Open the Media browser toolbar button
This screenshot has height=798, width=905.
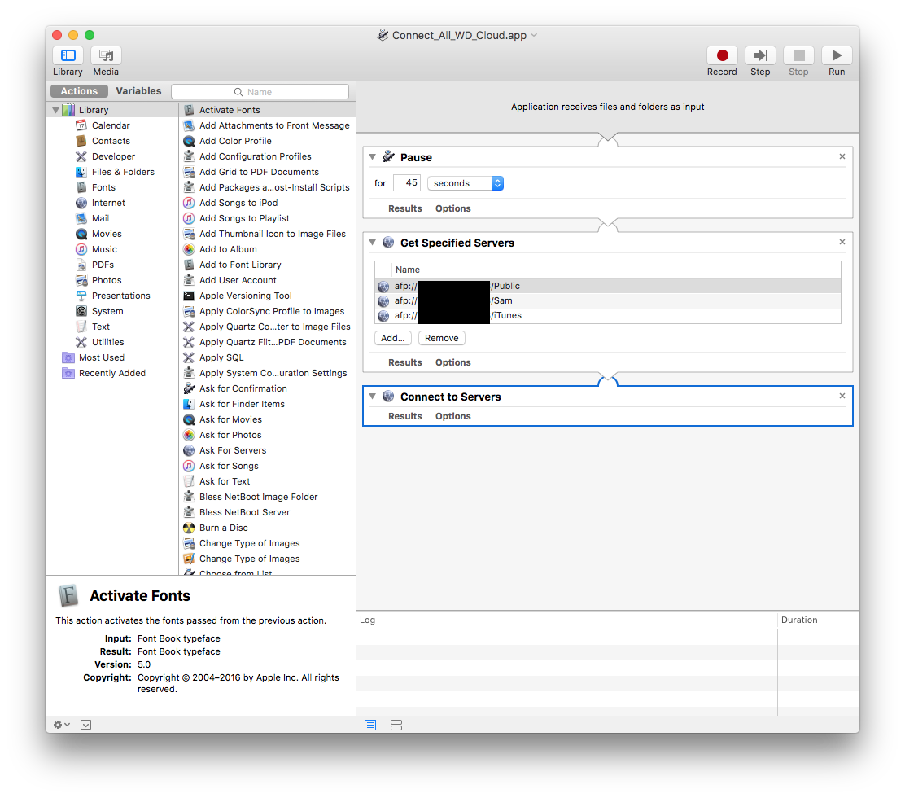coord(106,55)
